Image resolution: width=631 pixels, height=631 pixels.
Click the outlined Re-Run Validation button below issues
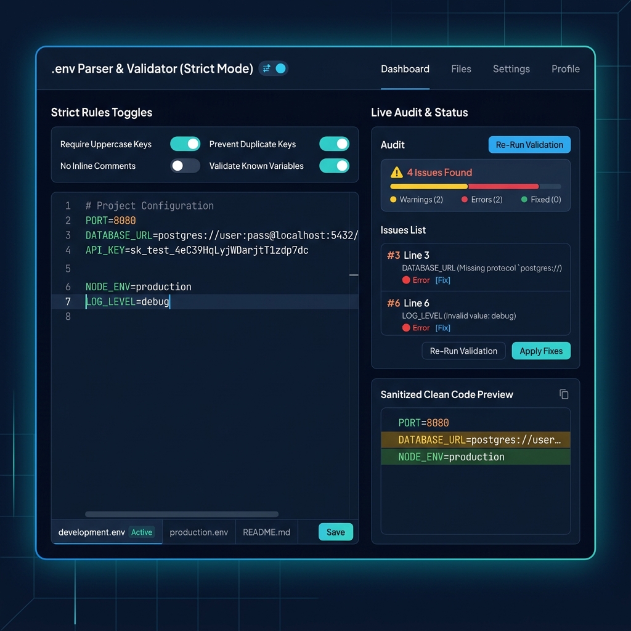click(463, 351)
